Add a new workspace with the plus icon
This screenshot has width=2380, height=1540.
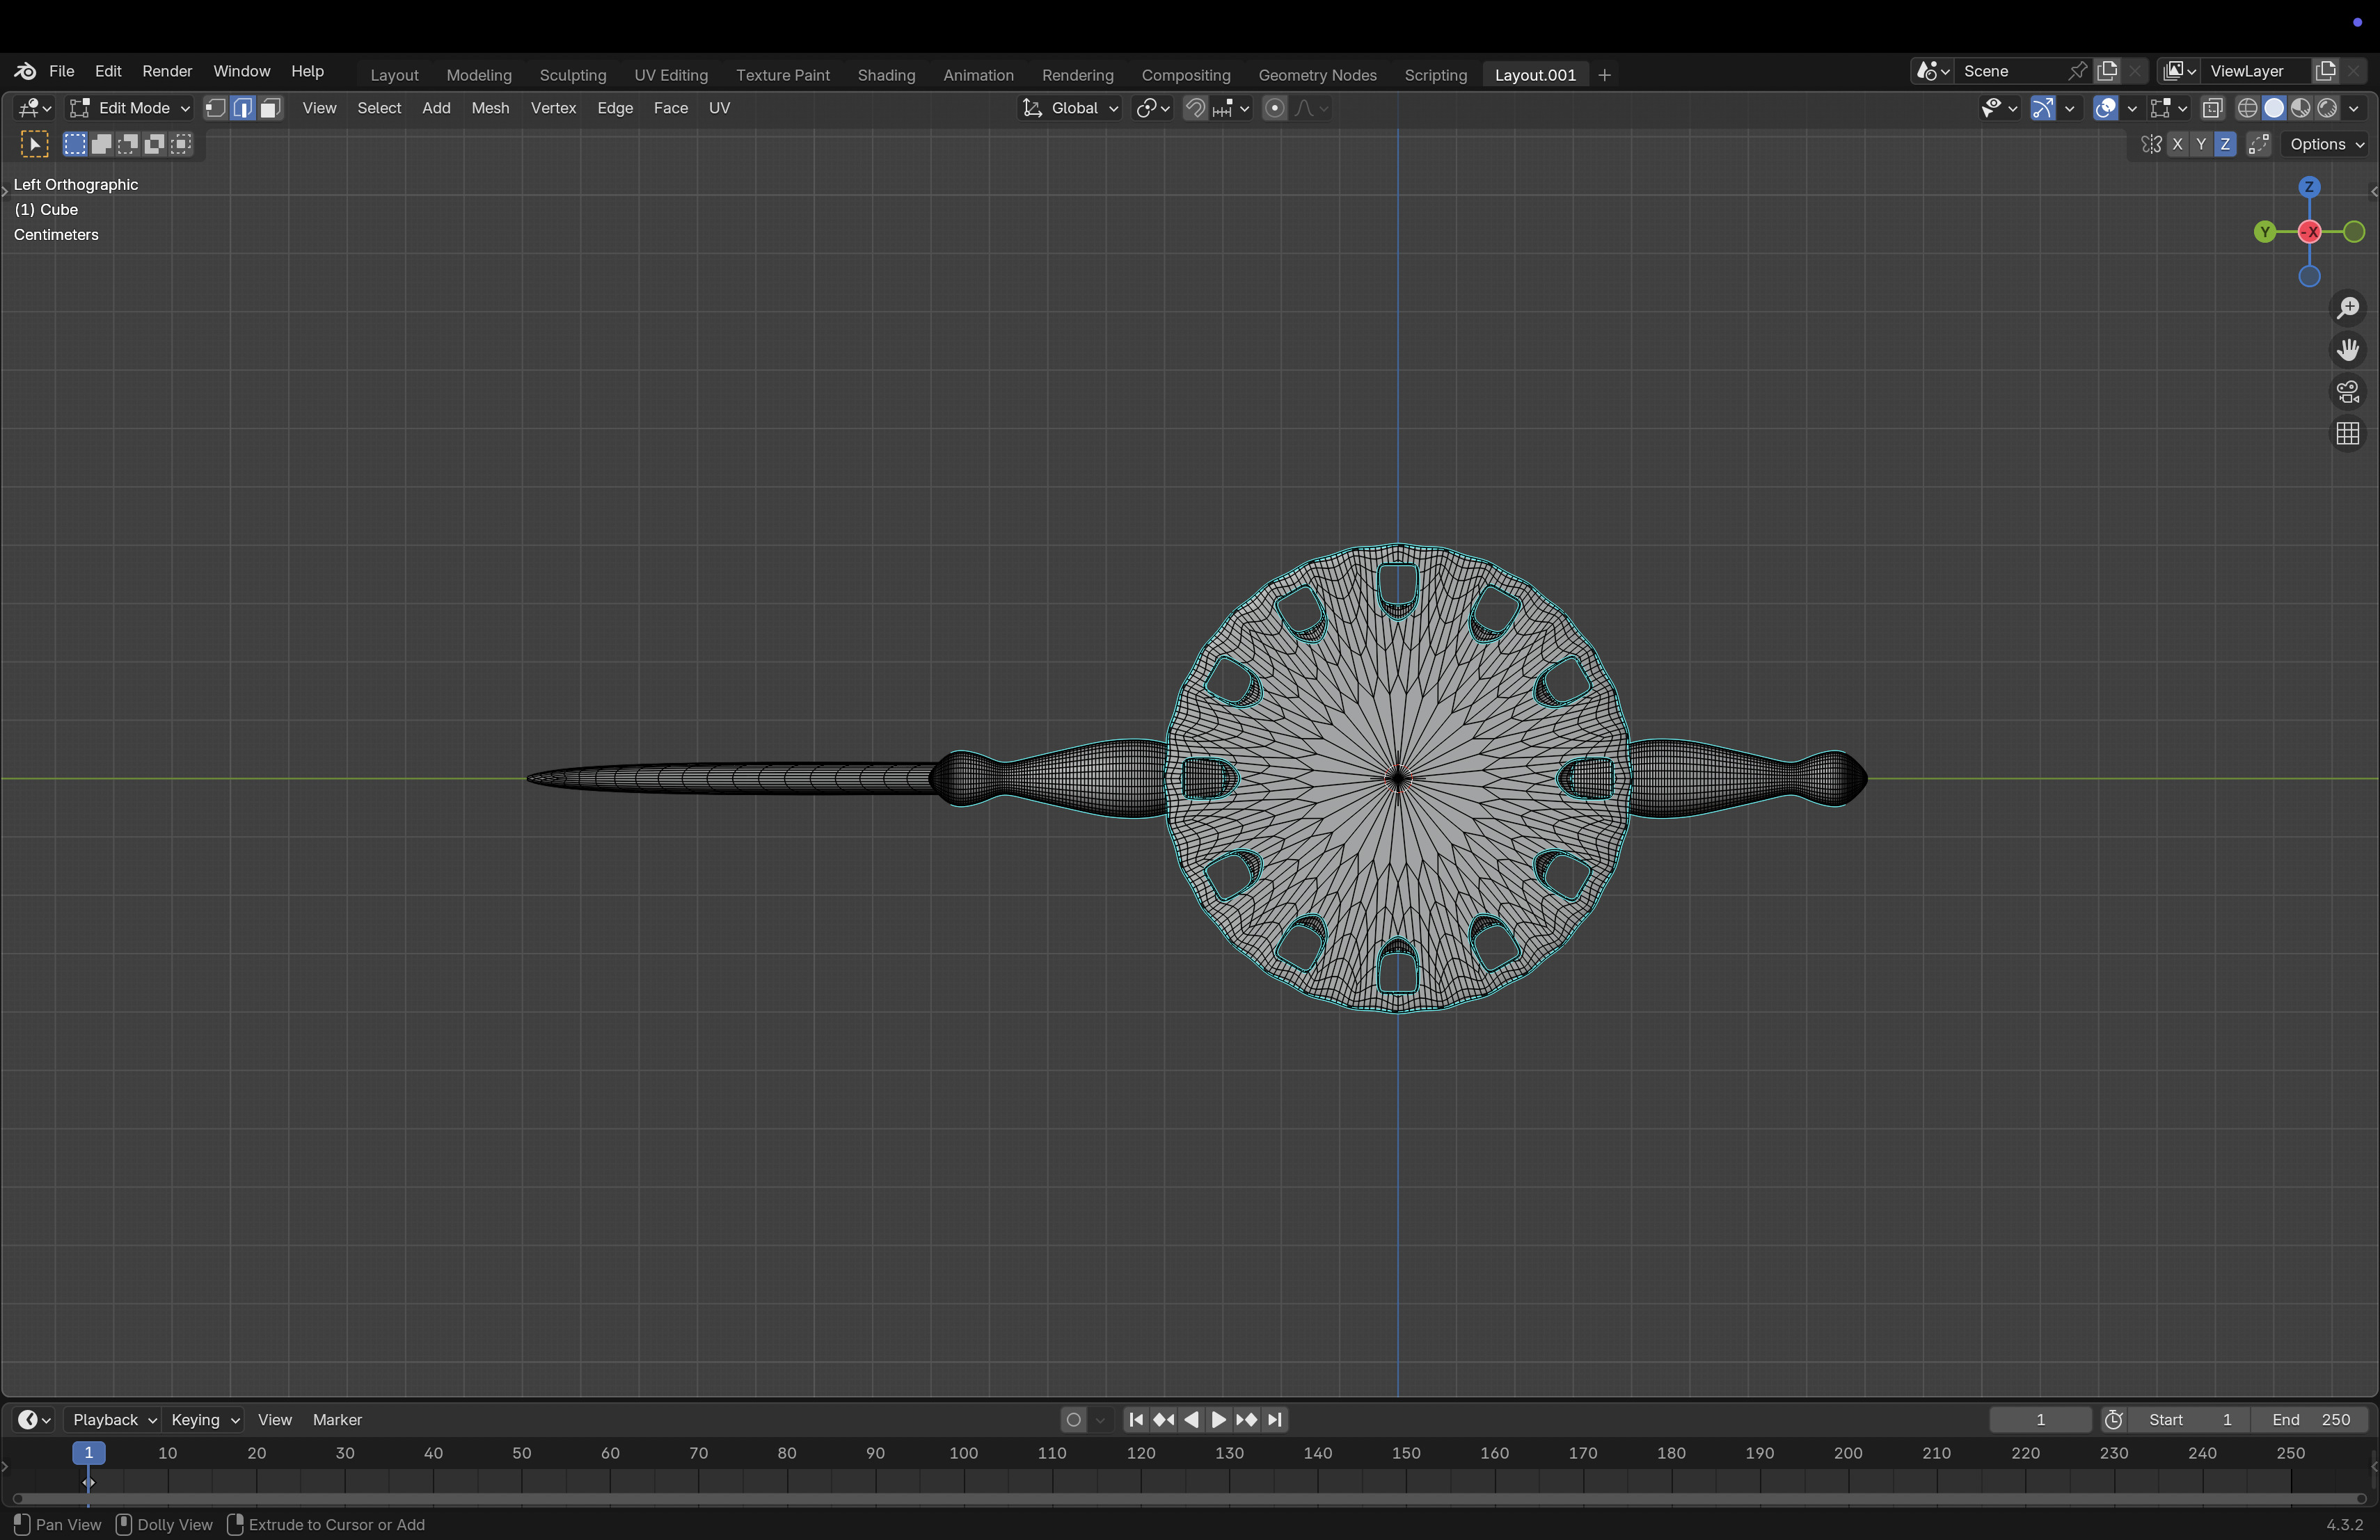tap(1605, 75)
